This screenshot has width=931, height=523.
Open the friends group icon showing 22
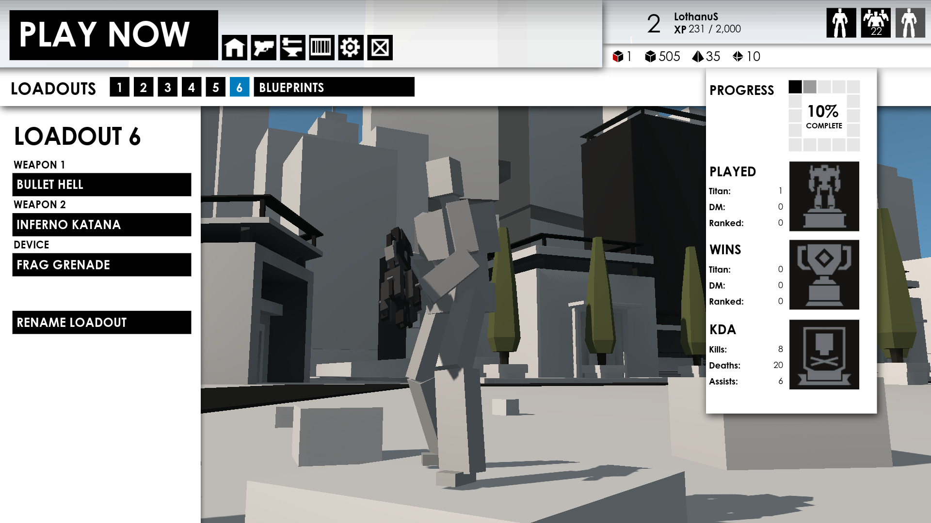(875, 23)
